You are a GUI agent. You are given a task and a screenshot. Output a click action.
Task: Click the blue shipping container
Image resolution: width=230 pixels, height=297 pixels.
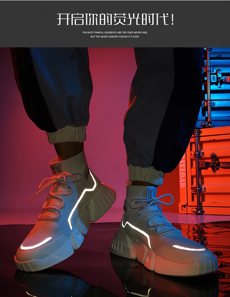(215, 86)
